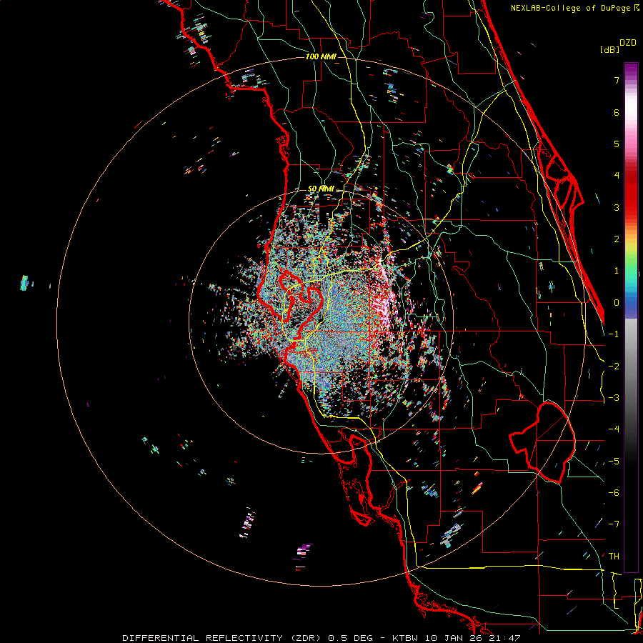Click the "6" value on the scale
This screenshot has width=643, height=643.
(617, 112)
